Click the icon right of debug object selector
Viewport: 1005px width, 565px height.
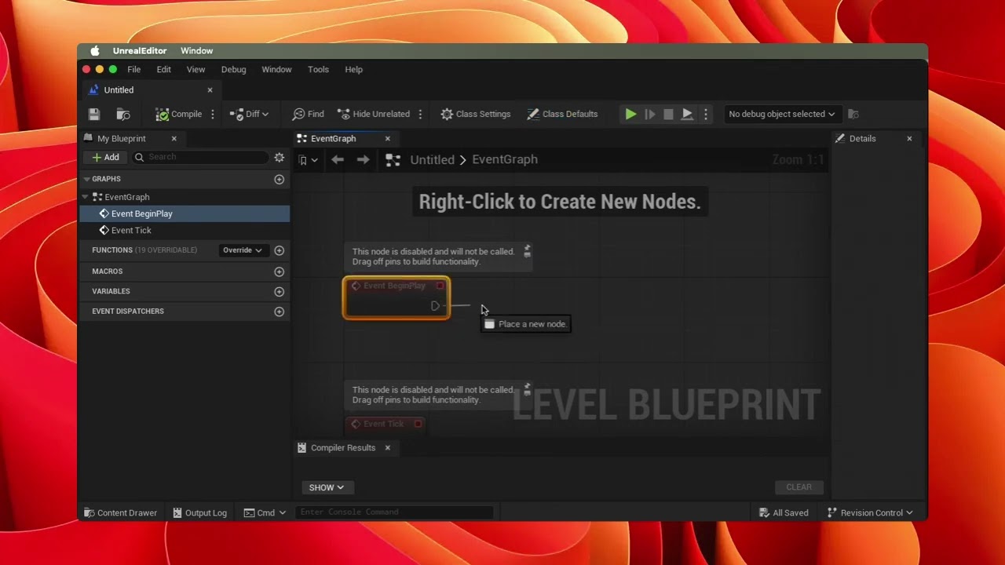point(853,115)
